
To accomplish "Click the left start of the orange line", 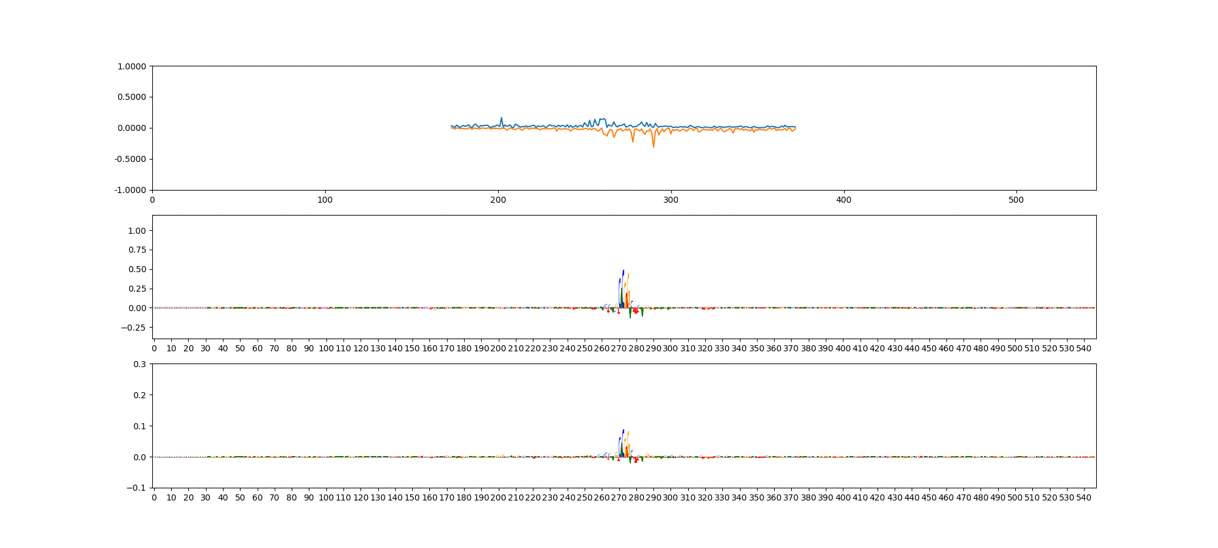I will 451,128.
